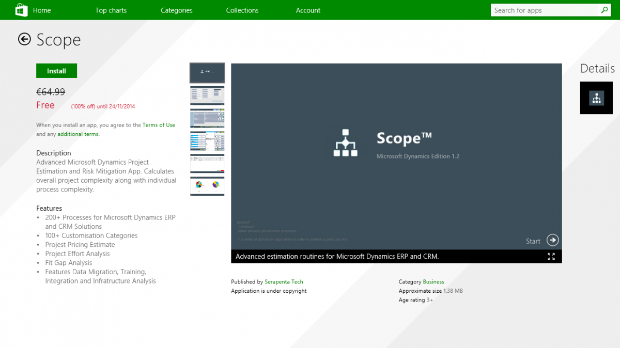
Task: Select the first splash screen thumbnail
Action: tap(207, 73)
